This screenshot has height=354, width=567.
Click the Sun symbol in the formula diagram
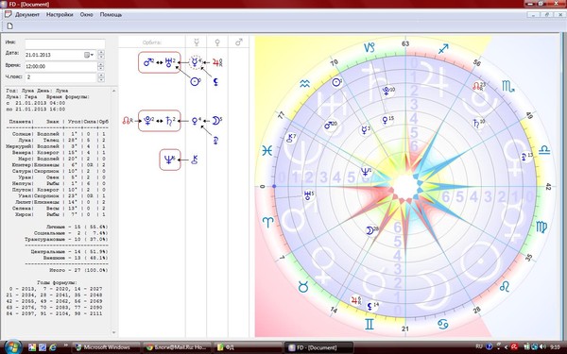click(x=196, y=81)
